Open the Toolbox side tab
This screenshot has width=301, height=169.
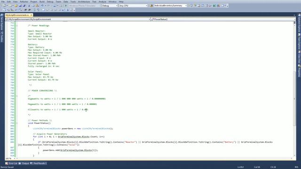point(2,37)
